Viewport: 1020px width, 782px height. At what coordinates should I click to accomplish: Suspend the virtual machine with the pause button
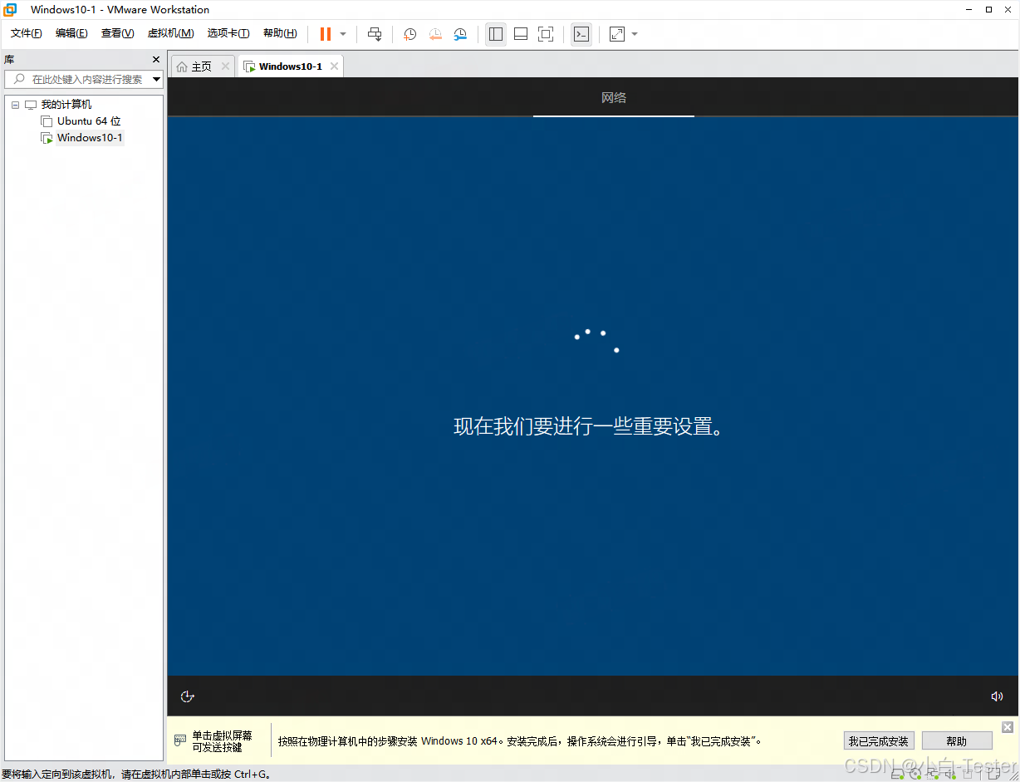click(x=326, y=34)
